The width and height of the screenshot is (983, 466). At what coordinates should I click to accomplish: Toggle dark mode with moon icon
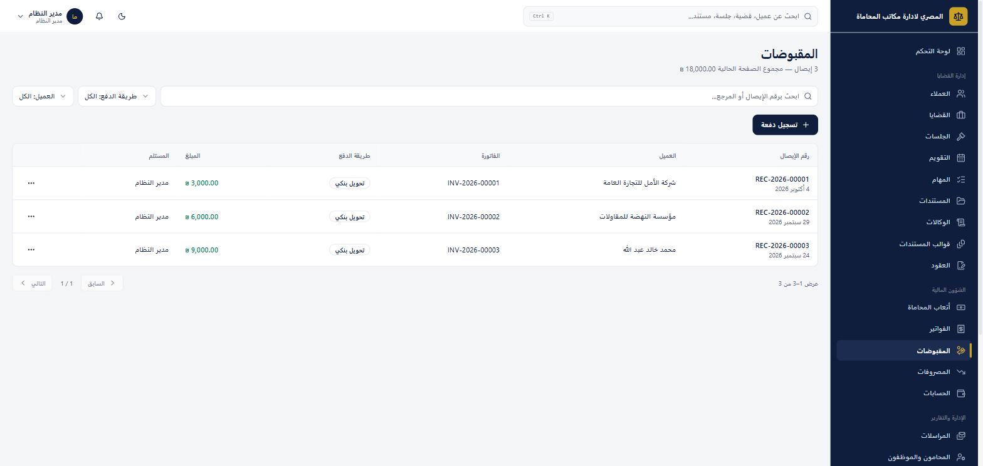122,16
